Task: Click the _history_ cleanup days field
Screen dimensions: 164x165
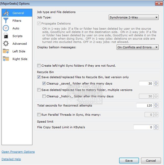Action: [x=146, y=96]
